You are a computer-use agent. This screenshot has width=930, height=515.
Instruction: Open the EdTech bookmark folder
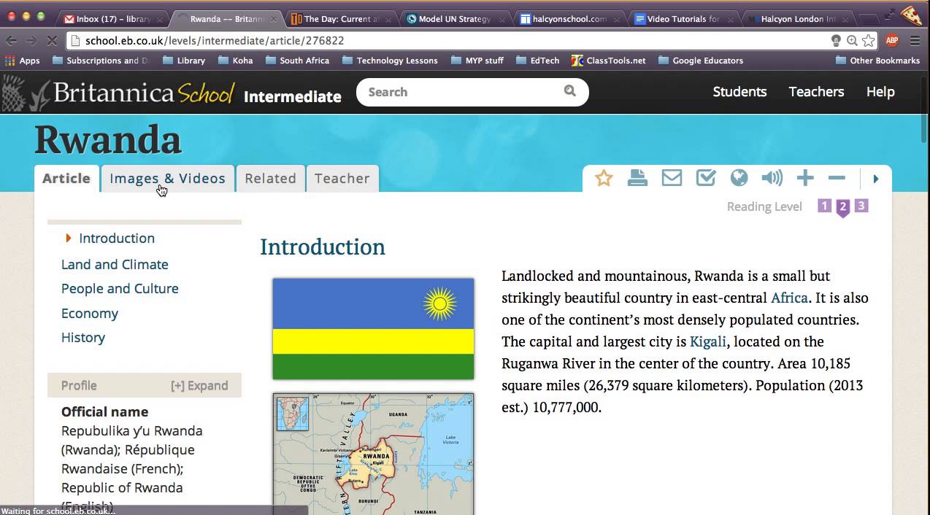537,61
